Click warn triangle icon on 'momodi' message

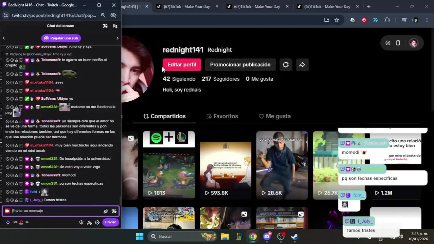click(x=16, y=175)
